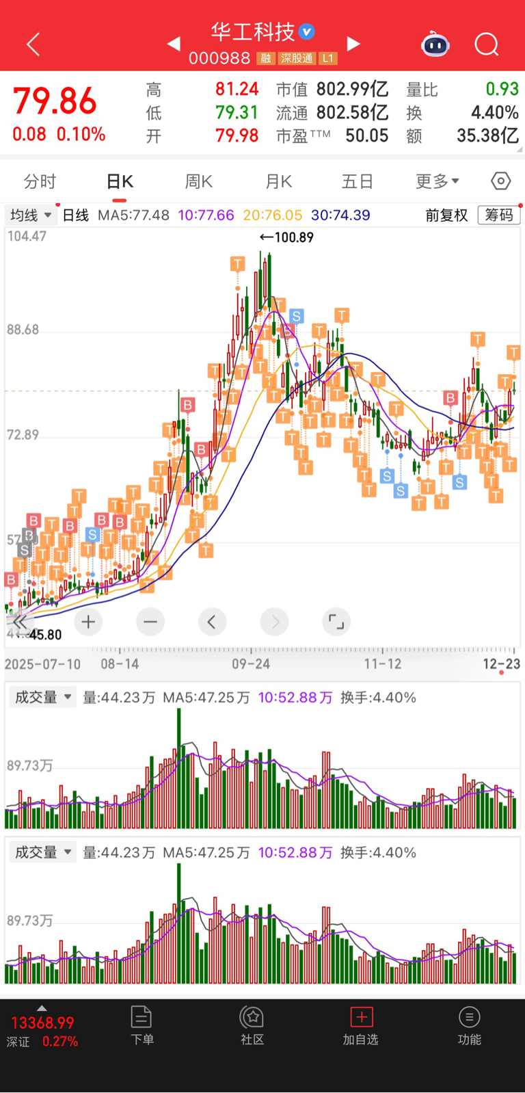
Task: Switch to next stock with right triangle
Action: tap(353, 44)
